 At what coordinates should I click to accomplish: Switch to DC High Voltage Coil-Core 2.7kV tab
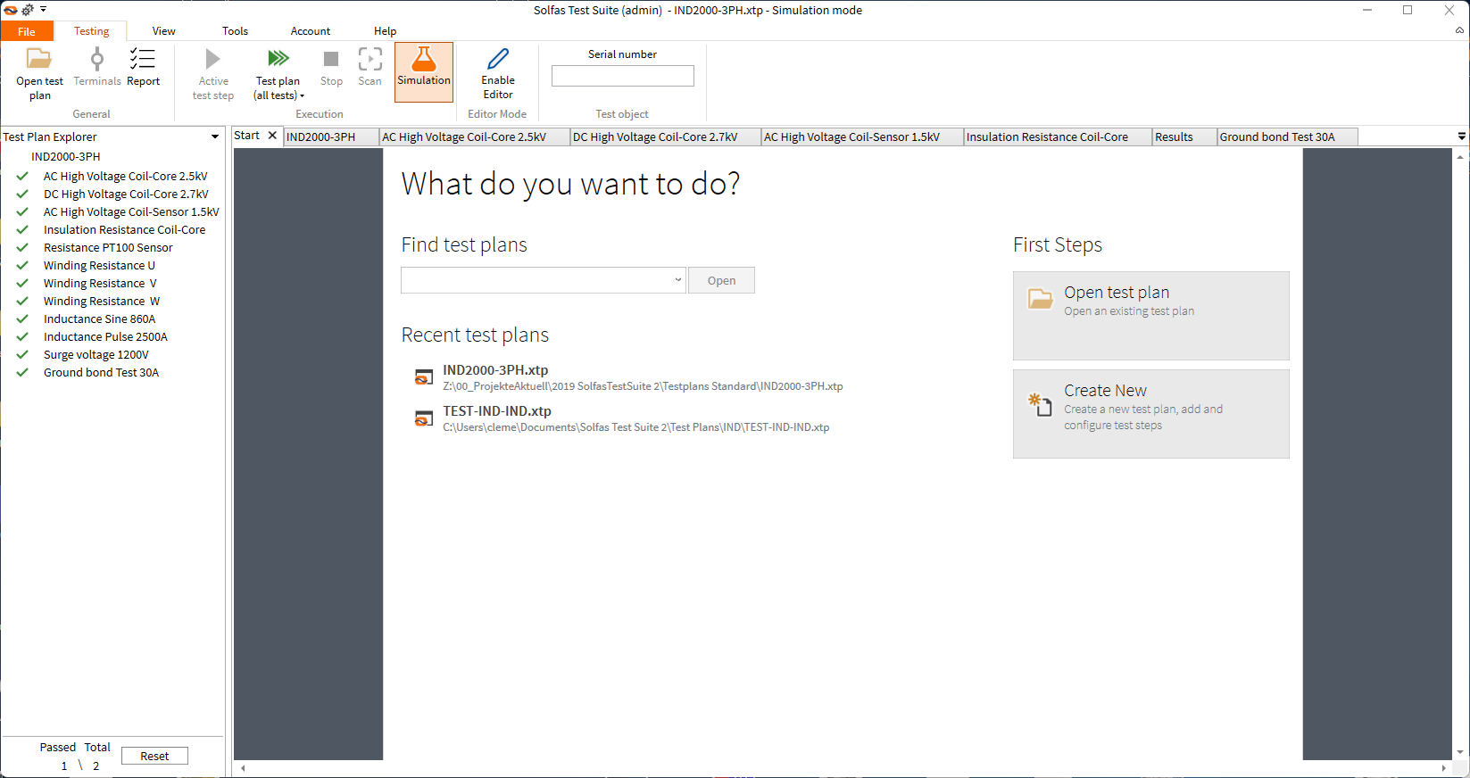666,137
